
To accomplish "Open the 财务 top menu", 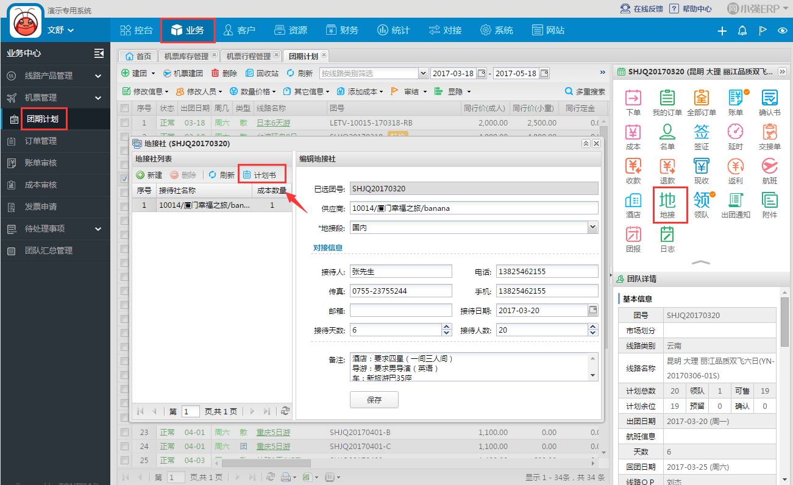I will click(342, 30).
